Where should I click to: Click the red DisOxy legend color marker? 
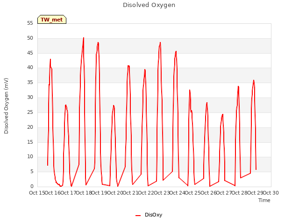(x=138, y=216)
